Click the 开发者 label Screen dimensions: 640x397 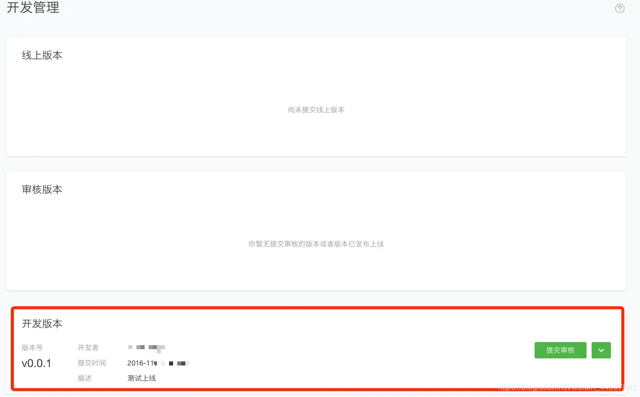(x=88, y=348)
